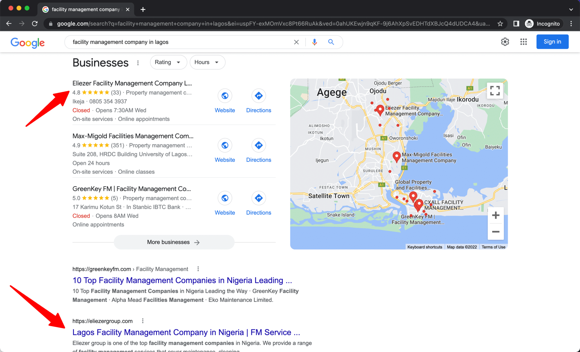Open Eliezer Facility Management Company listing
Image resolution: width=580 pixels, height=352 pixels.
[132, 83]
